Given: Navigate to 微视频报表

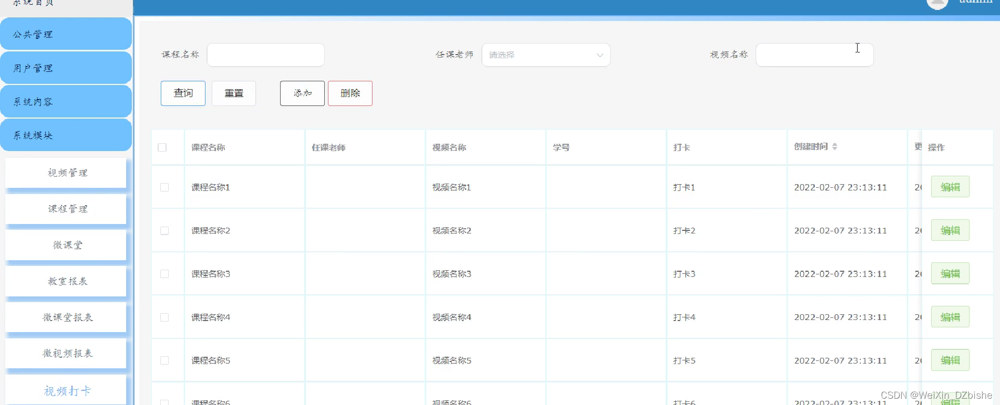Looking at the screenshot, I should point(66,354).
